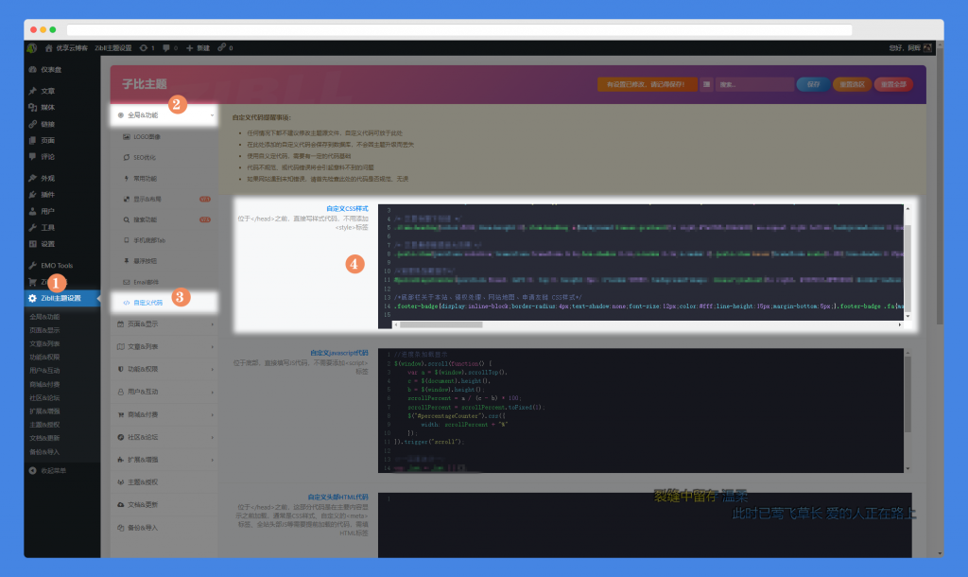The width and height of the screenshot is (968, 577).
Task: Click the user avatar in admin bar
Action: (927, 47)
